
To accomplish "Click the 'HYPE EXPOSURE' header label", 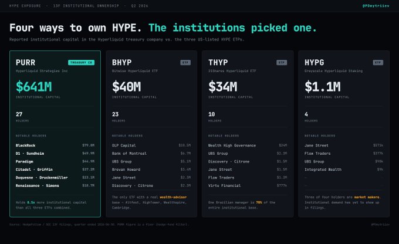I will tap(25, 6).
